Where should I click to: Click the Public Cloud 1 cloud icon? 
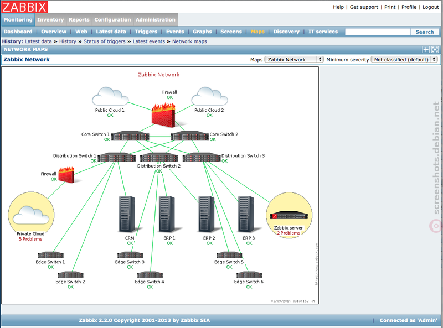110,96
